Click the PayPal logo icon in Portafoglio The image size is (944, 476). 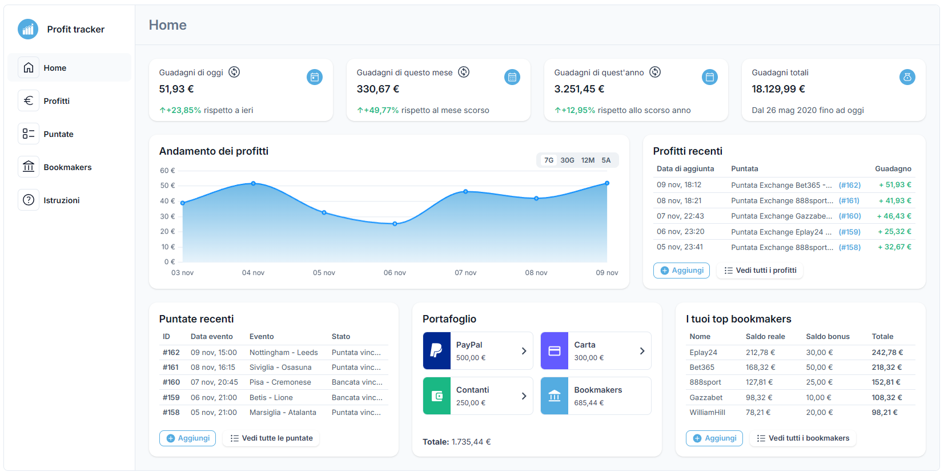pyautogui.click(x=437, y=351)
